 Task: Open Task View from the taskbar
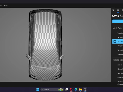pyautogui.click(x=66, y=89)
